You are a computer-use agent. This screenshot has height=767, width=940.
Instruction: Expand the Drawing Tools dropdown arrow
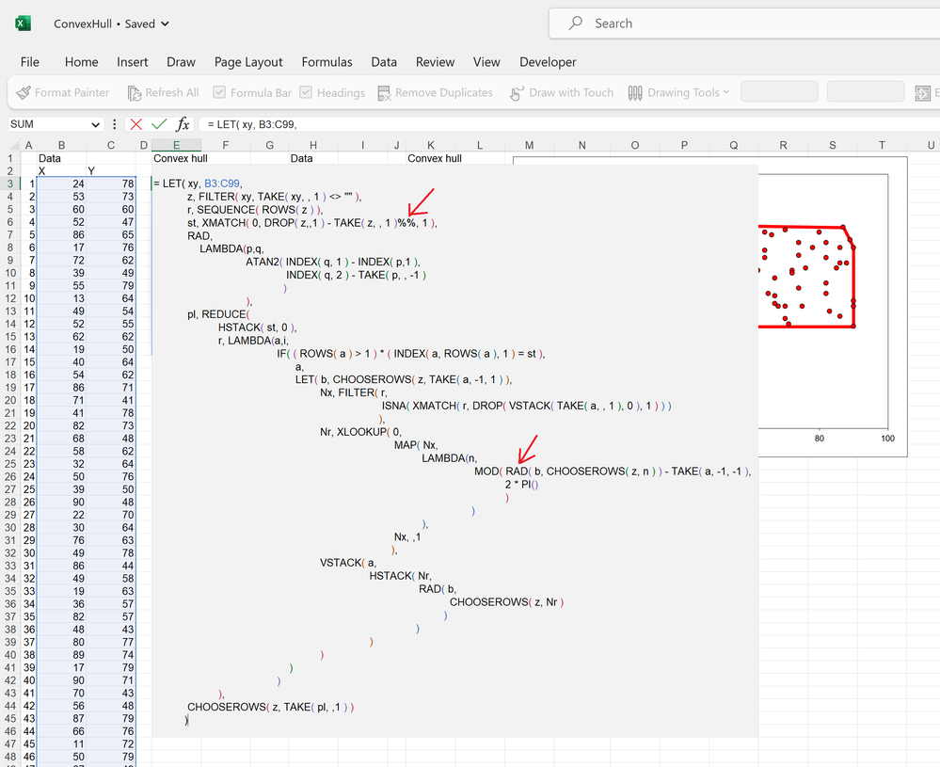point(726,92)
